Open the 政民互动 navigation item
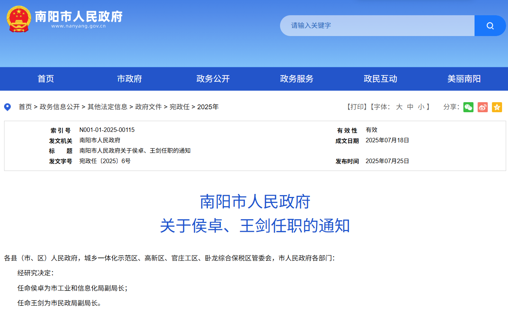 coord(380,79)
